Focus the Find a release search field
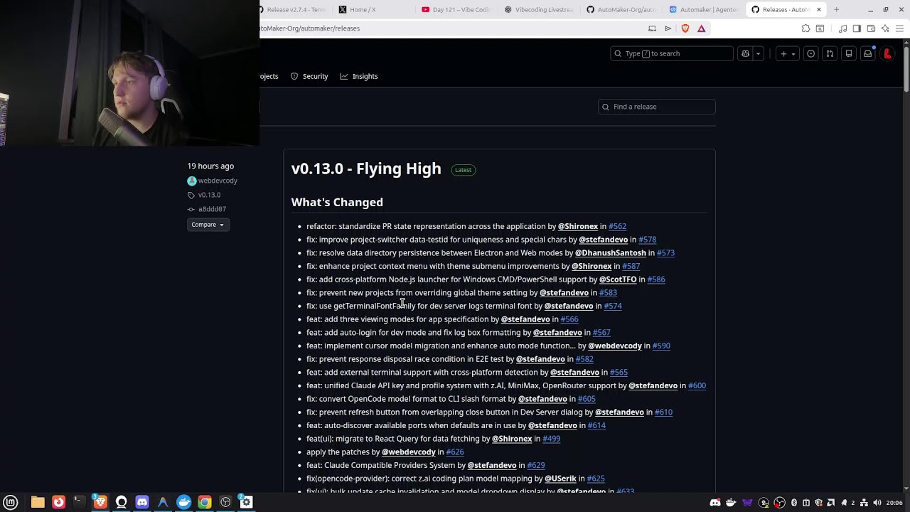The image size is (910, 512). coord(656,107)
